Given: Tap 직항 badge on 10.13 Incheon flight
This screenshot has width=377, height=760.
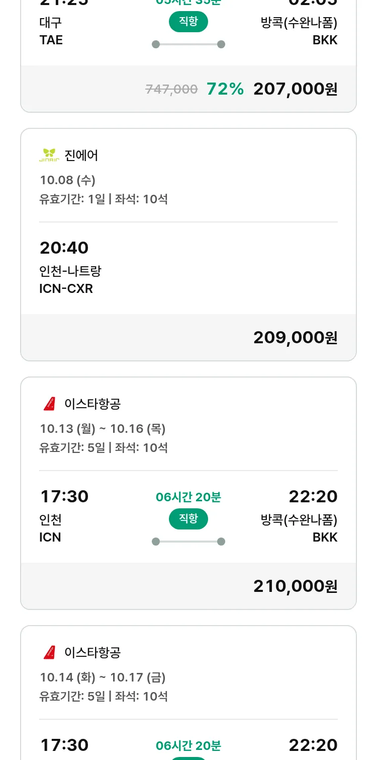Looking at the screenshot, I should (189, 519).
